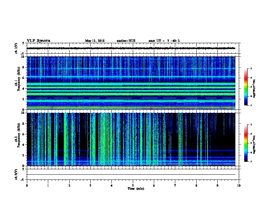Click the flat ch.3 voltage trace
Image resolution: width=269 pixels, height=208 pixels.
point(131,175)
